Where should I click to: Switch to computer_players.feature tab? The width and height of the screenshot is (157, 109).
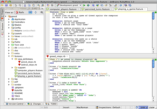point(63,9)
